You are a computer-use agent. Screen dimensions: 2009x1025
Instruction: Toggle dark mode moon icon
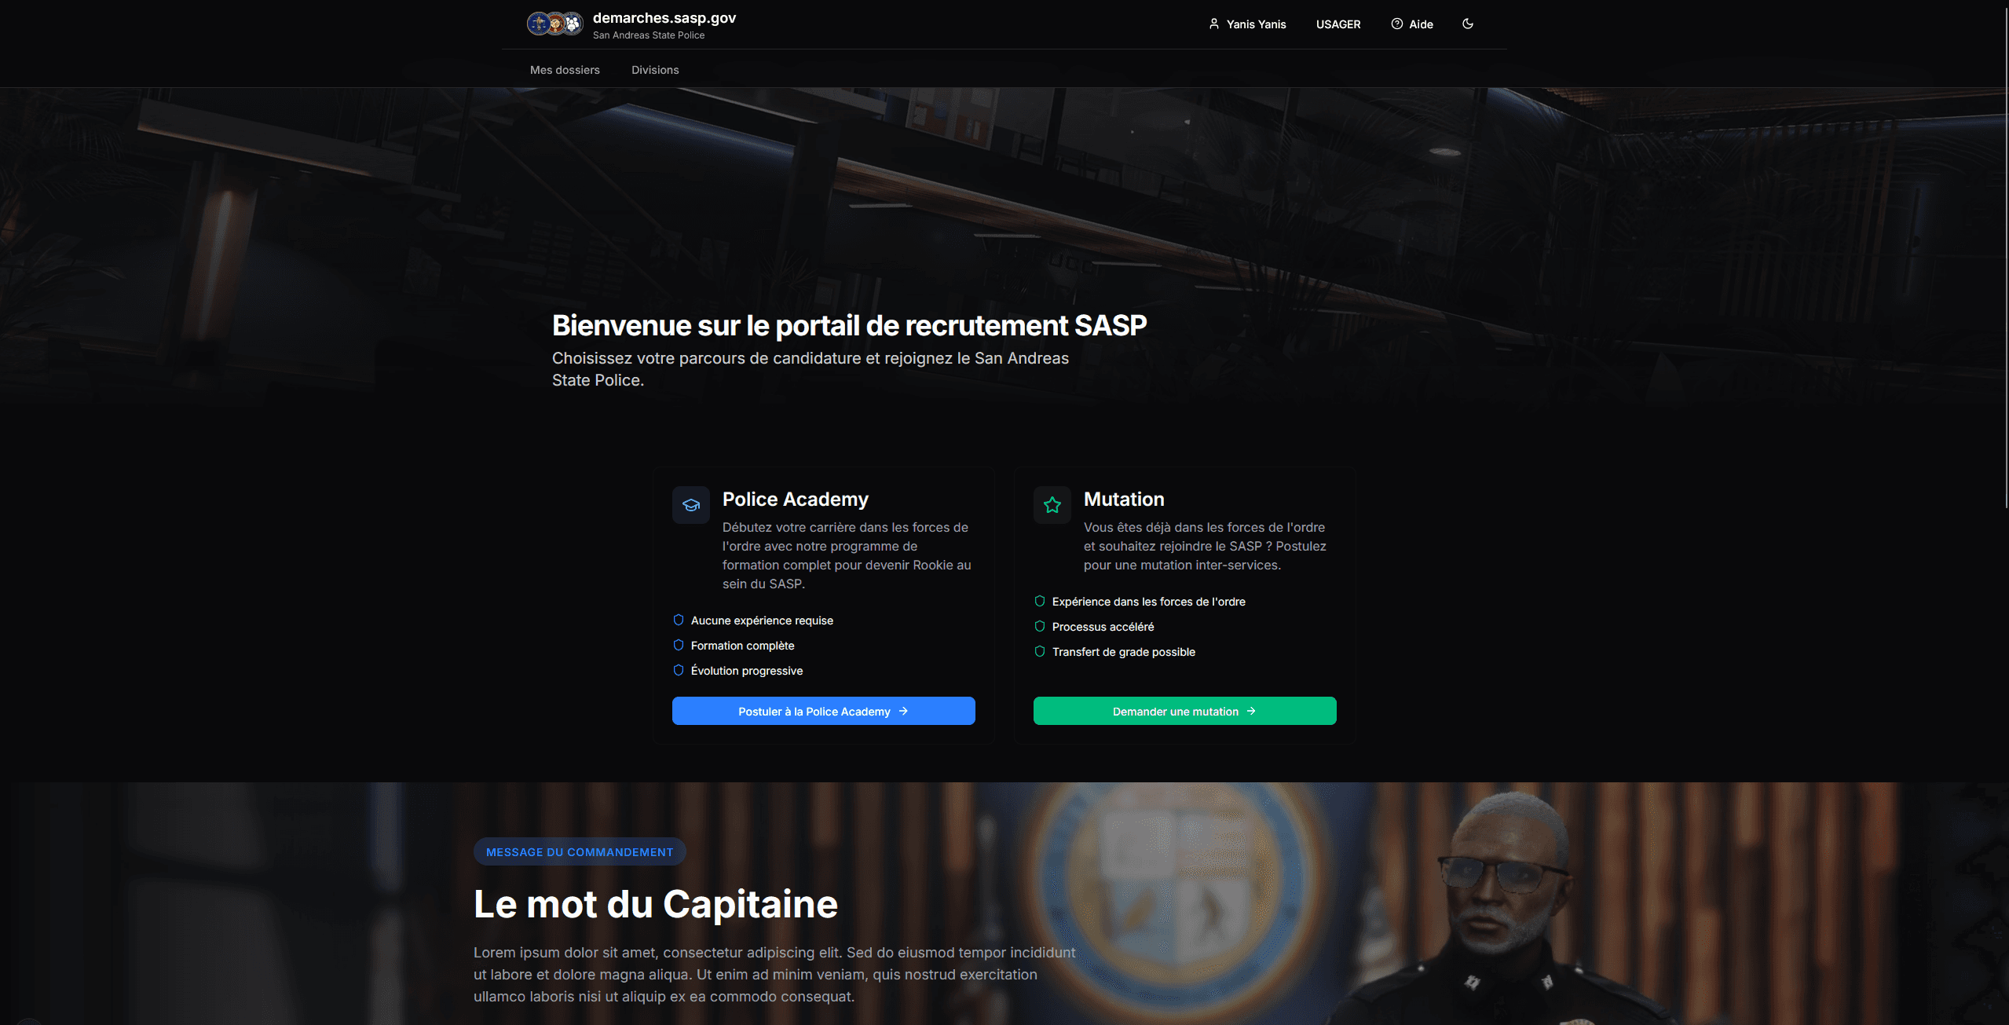tap(1467, 24)
